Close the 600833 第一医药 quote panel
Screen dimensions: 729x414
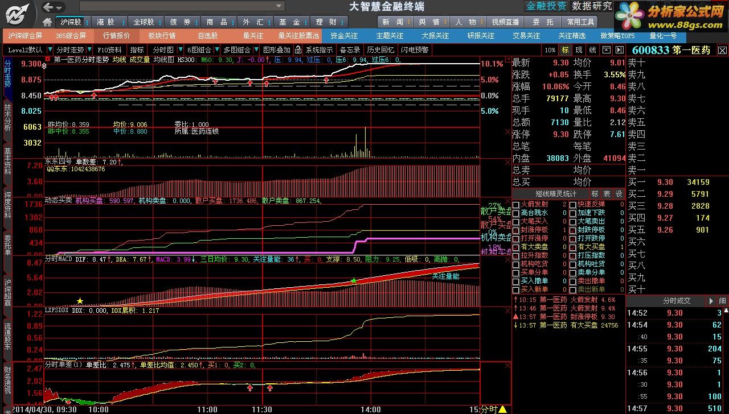pyautogui.click(x=722, y=50)
